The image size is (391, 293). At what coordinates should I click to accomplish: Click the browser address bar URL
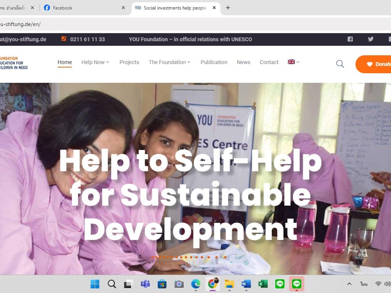coord(20,24)
